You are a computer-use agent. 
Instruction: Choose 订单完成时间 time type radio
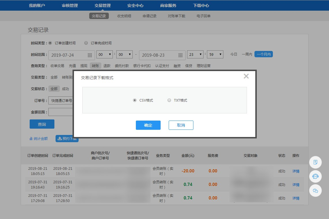point(86,43)
